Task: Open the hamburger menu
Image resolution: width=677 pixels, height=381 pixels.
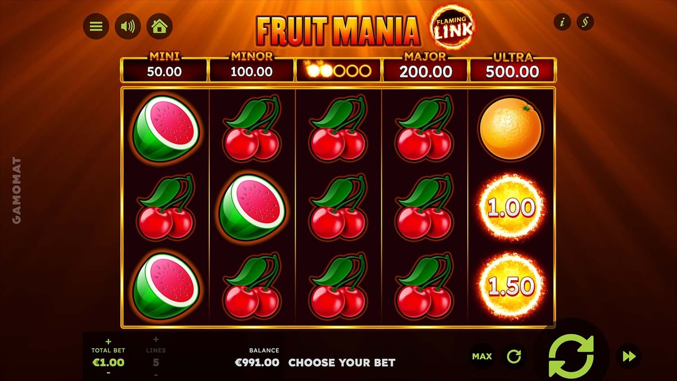Action: tap(96, 26)
